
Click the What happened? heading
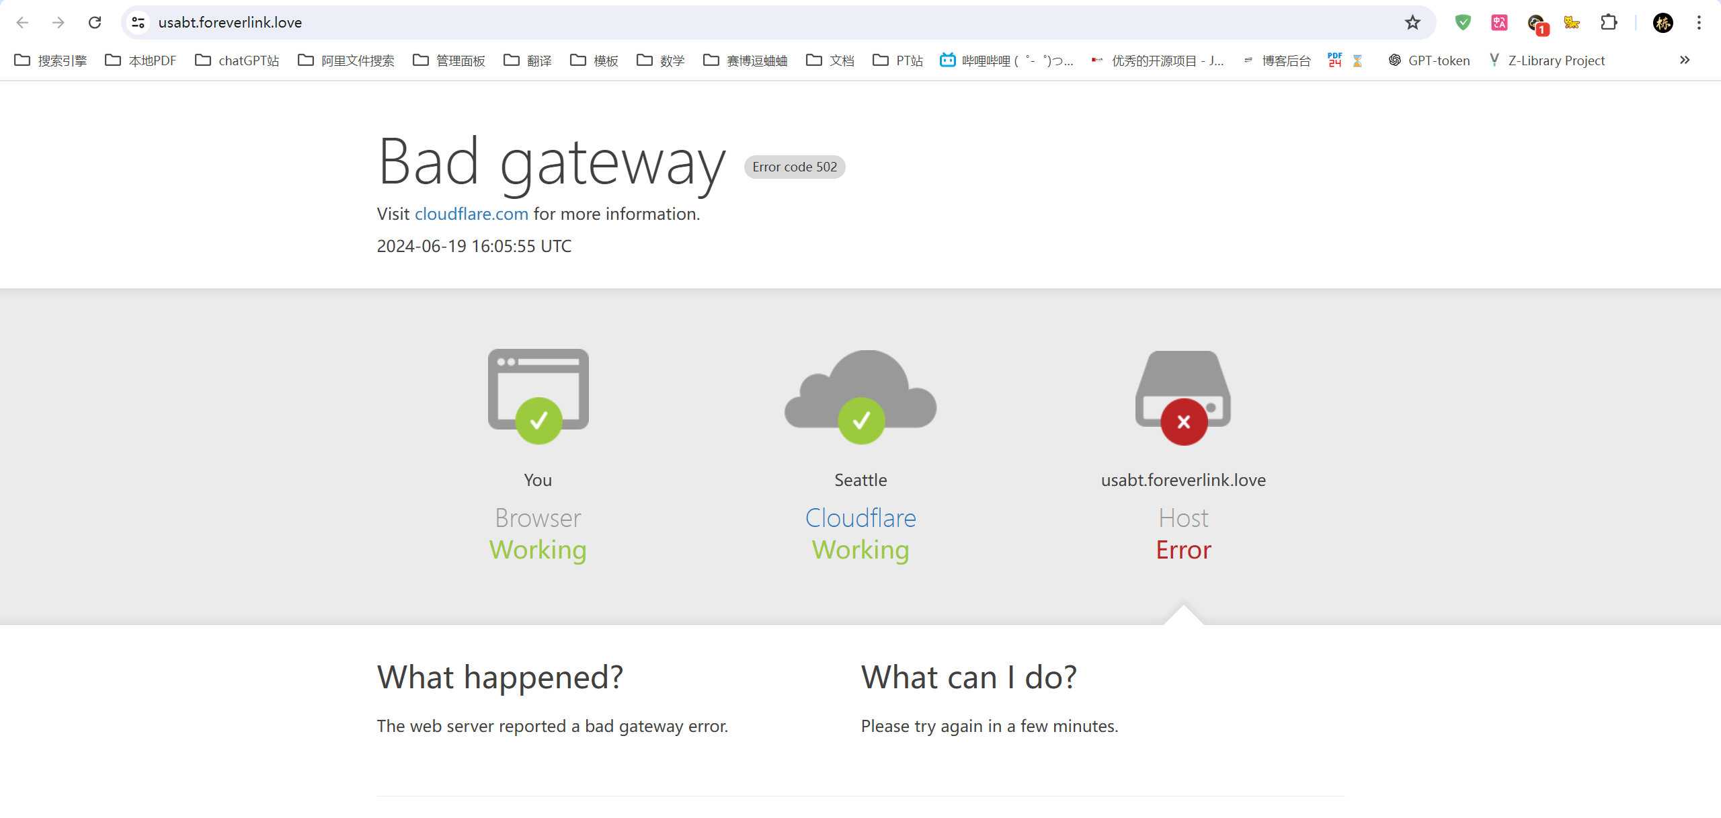point(500,677)
